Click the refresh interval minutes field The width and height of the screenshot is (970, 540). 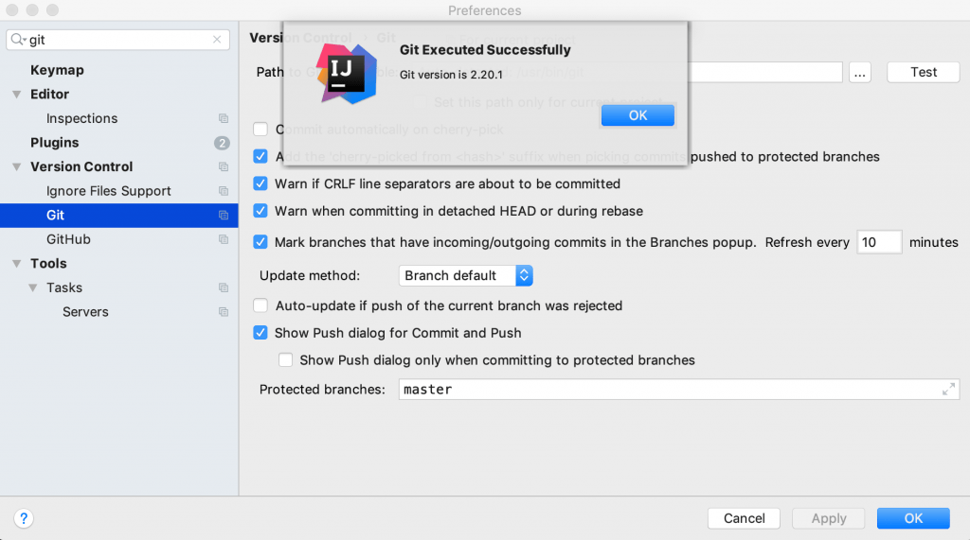pos(879,243)
